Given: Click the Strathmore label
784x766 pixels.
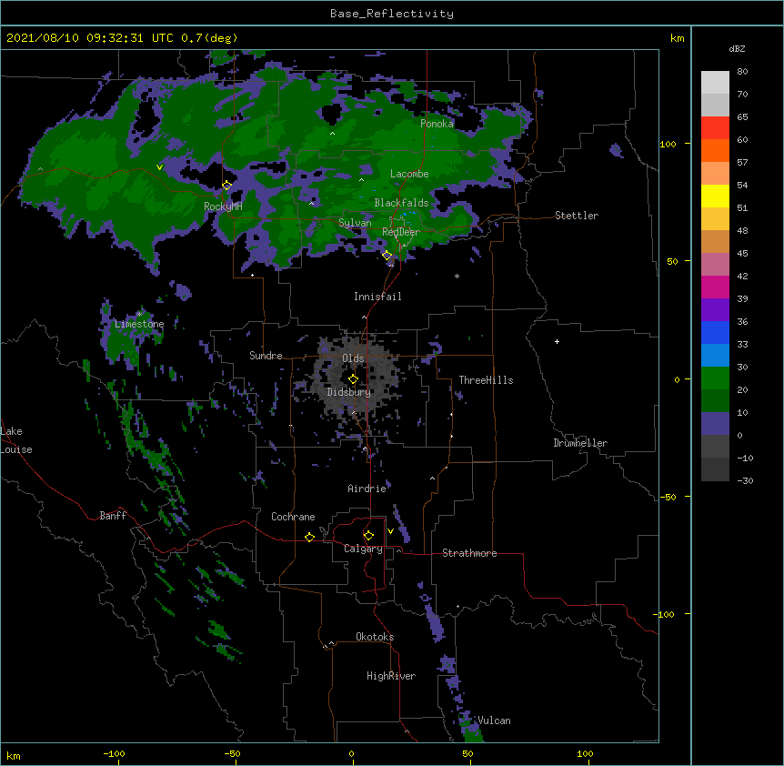Looking at the screenshot, I should coord(469,553).
